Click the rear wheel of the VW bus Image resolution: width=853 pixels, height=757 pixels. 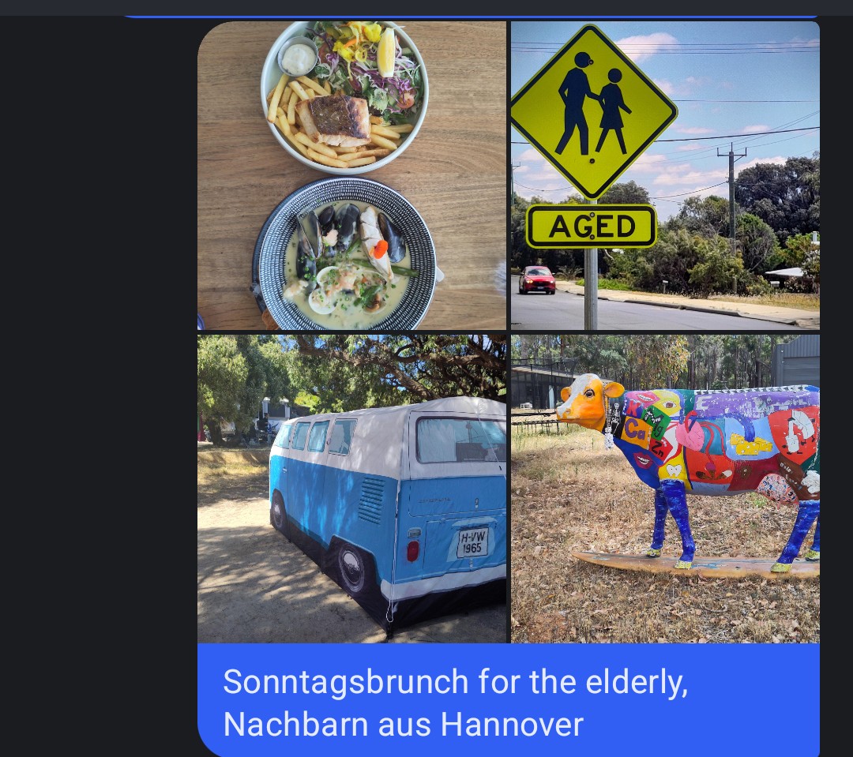coord(352,568)
